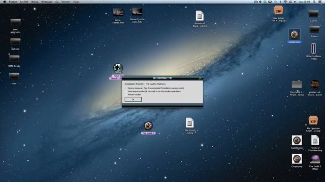Select The Guild 2 Pirate folder

297,85
